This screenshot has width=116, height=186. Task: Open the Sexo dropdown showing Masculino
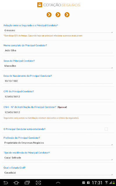(58, 66)
